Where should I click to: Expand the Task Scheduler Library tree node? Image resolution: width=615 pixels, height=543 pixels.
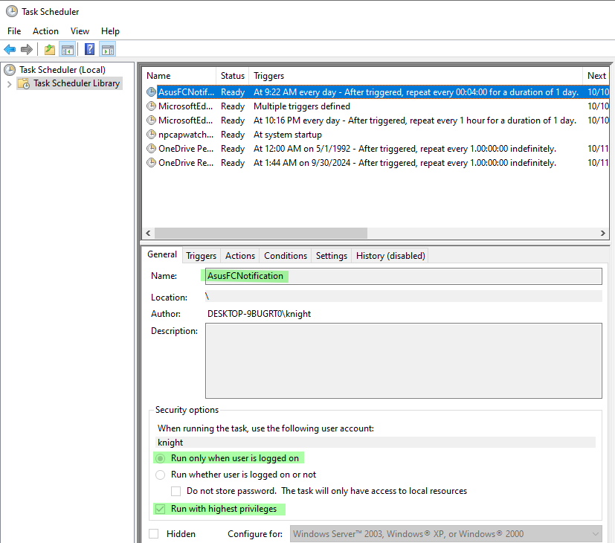pos(9,83)
